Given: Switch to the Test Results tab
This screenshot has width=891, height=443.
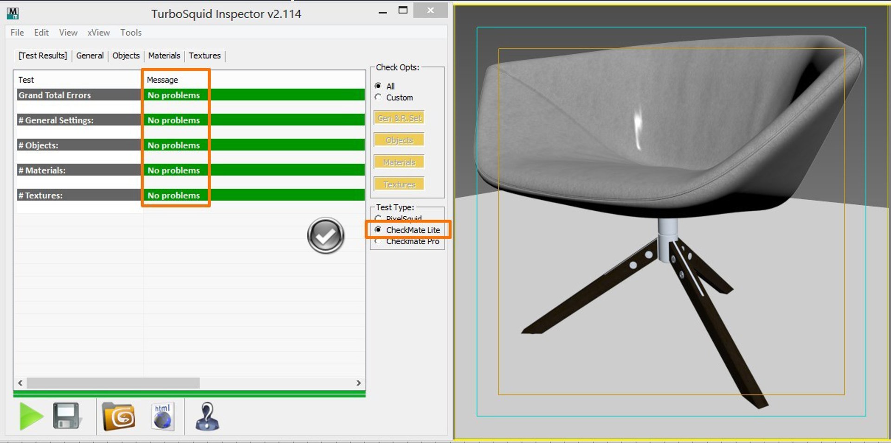Looking at the screenshot, I should (43, 56).
